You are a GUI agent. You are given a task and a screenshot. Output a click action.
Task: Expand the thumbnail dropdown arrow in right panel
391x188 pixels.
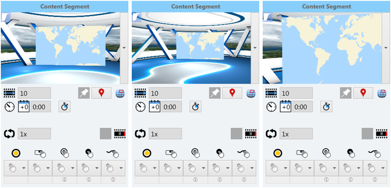pyautogui.click(x=386, y=48)
